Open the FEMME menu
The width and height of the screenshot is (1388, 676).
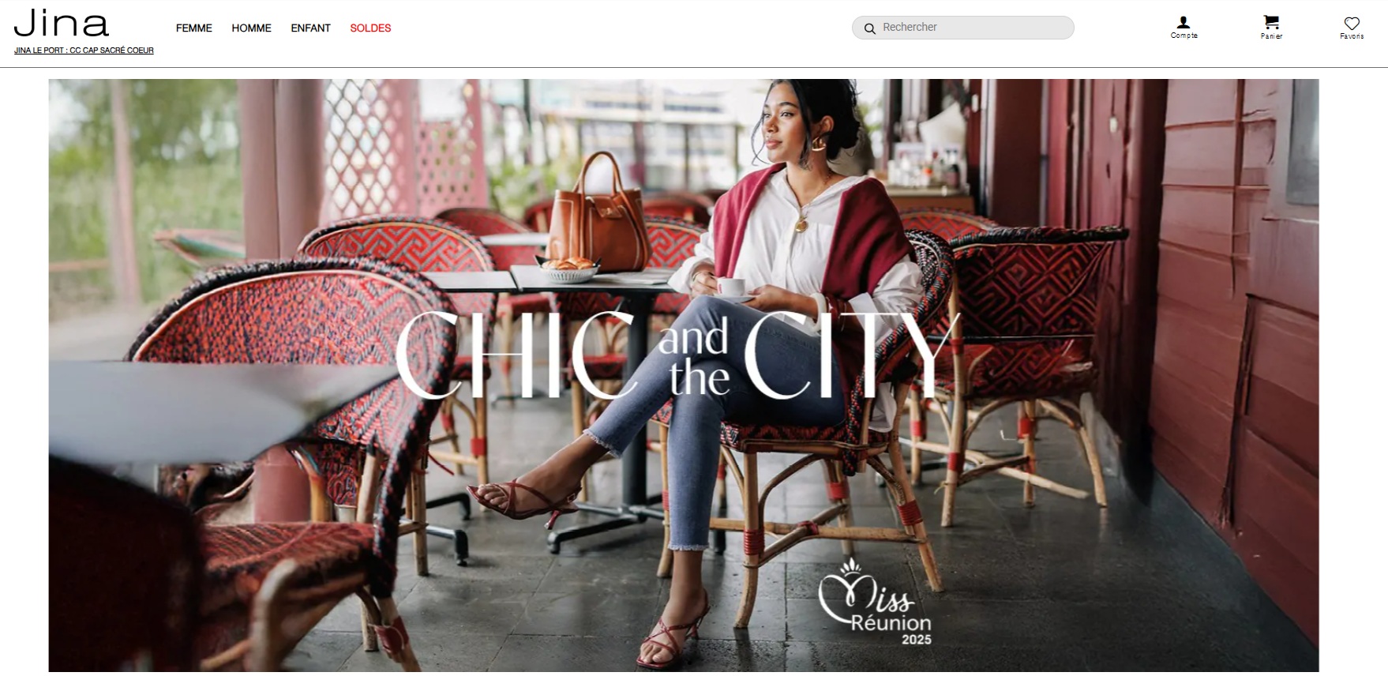tap(194, 28)
